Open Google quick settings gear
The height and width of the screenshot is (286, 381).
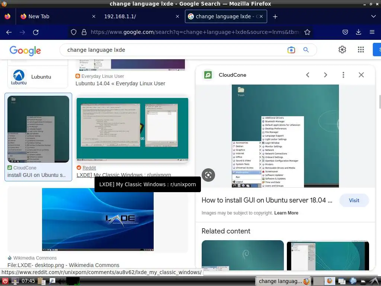(342, 50)
